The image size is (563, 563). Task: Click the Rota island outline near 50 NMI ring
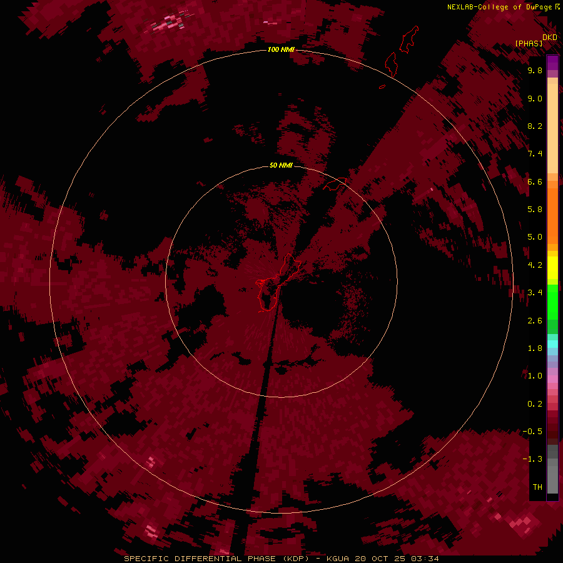click(335, 183)
